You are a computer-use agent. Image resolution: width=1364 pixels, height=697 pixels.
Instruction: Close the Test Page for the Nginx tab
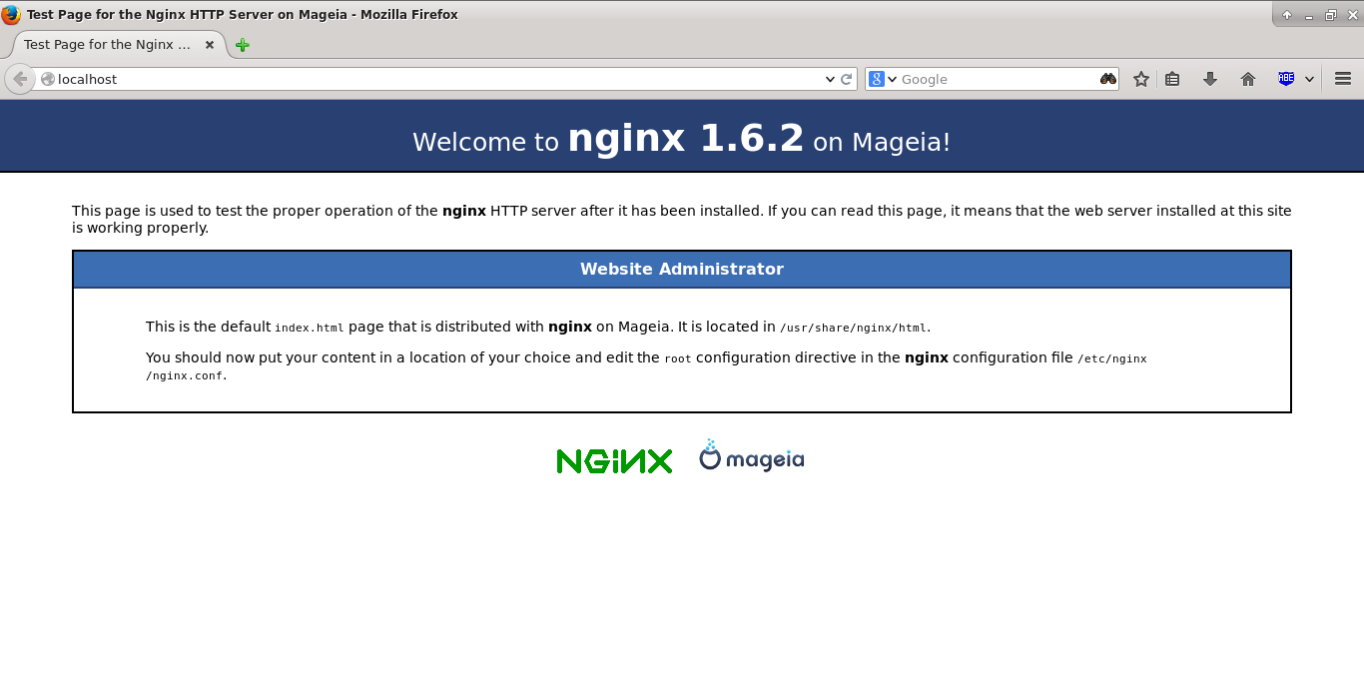[x=210, y=45]
